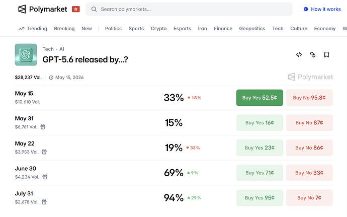The height and width of the screenshot is (217, 347).
Task: Click Buy No 7¢ for July 31
Action: coord(309,198)
